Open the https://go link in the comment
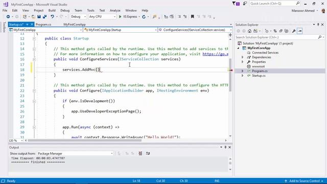 pyautogui.click(x=216, y=54)
